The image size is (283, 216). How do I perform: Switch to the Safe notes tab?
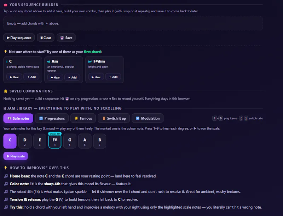tap(18, 118)
